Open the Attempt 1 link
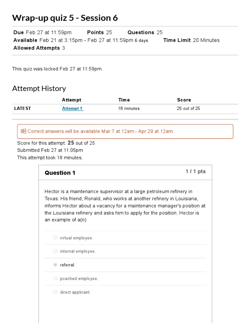This screenshot has height=334, width=250. pyautogui.click(x=73, y=109)
